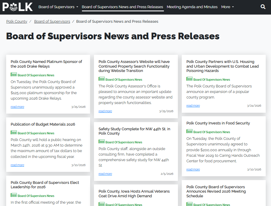Read more on Food Security investment
The image size is (271, 206).
(193, 170)
